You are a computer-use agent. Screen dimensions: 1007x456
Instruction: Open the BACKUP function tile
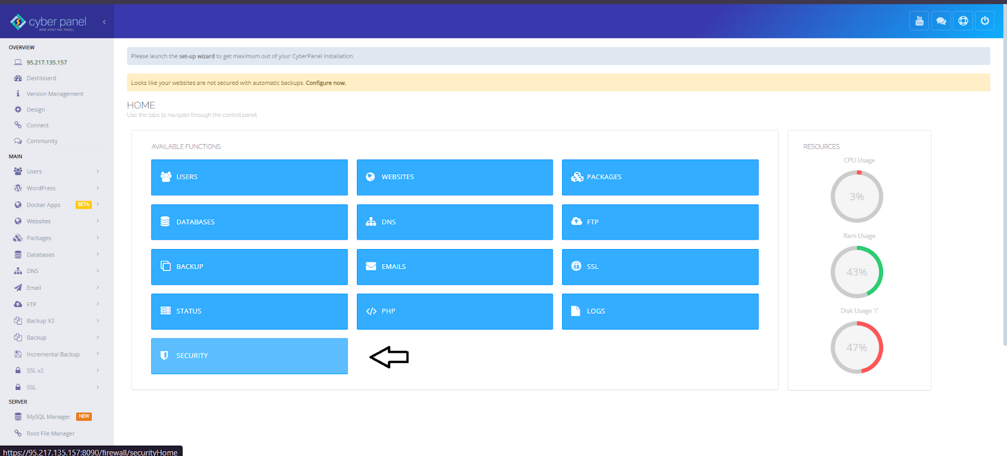pyautogui.click(x=249, y=267)
